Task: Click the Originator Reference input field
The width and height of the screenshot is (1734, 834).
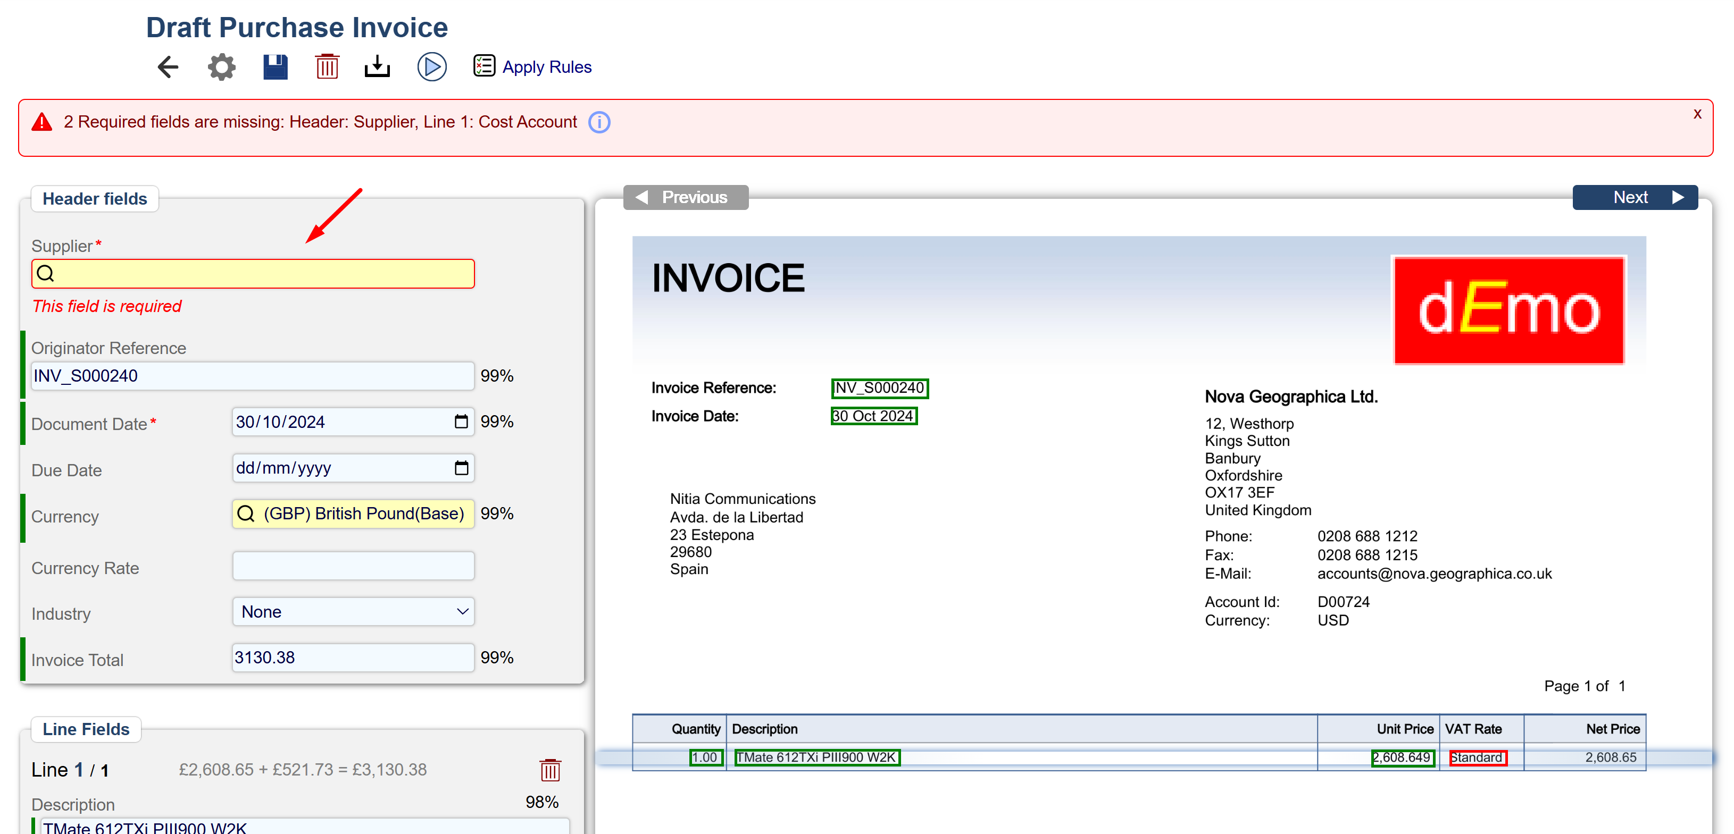Action: pyautogui.click(x=253, y=376)
